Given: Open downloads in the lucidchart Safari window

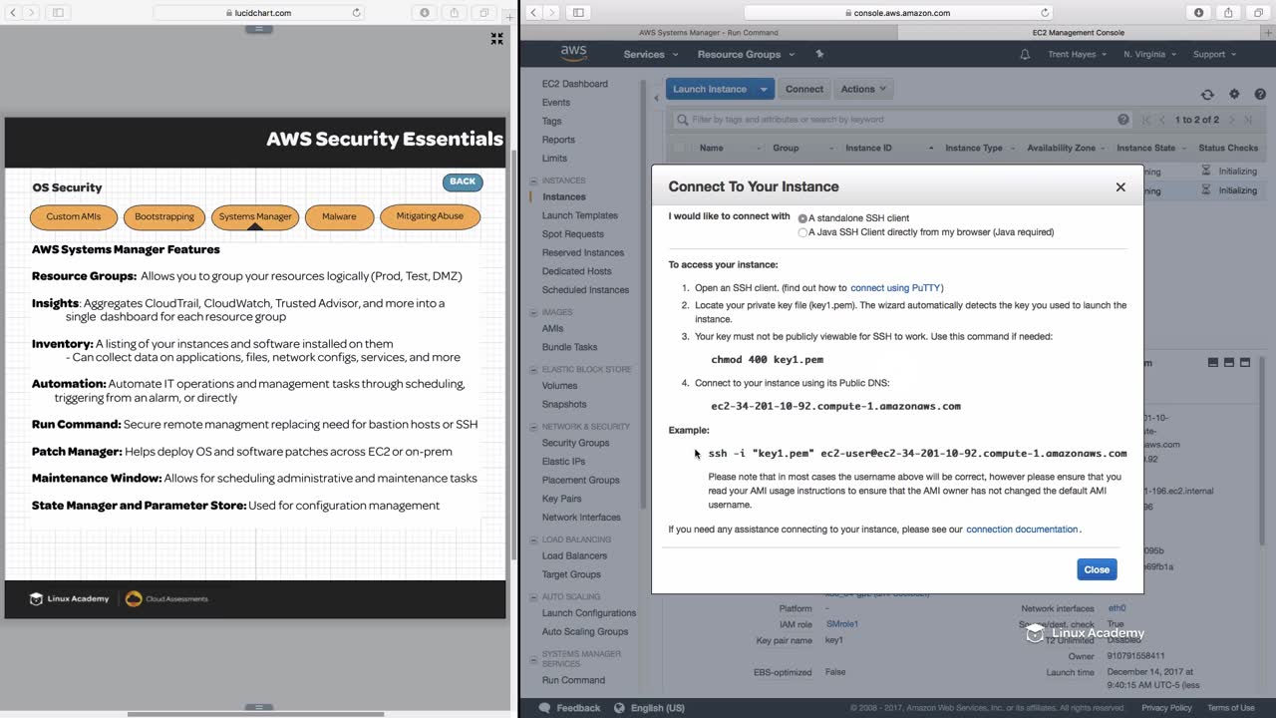Looking at the screenshot, I should 426,13.
